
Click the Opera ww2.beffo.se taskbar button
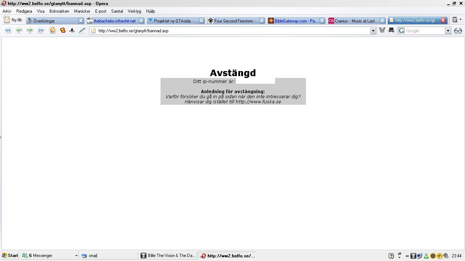pyautogui.click(x=228, y=256)
